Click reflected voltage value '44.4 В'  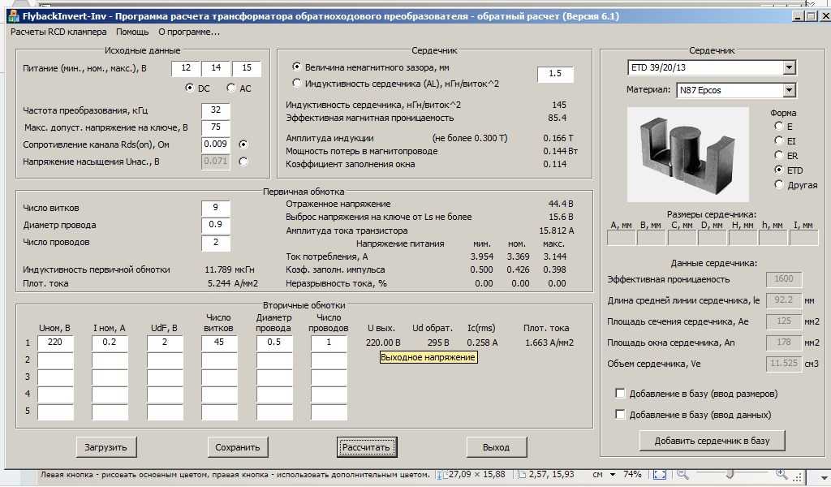click(561, 204)
